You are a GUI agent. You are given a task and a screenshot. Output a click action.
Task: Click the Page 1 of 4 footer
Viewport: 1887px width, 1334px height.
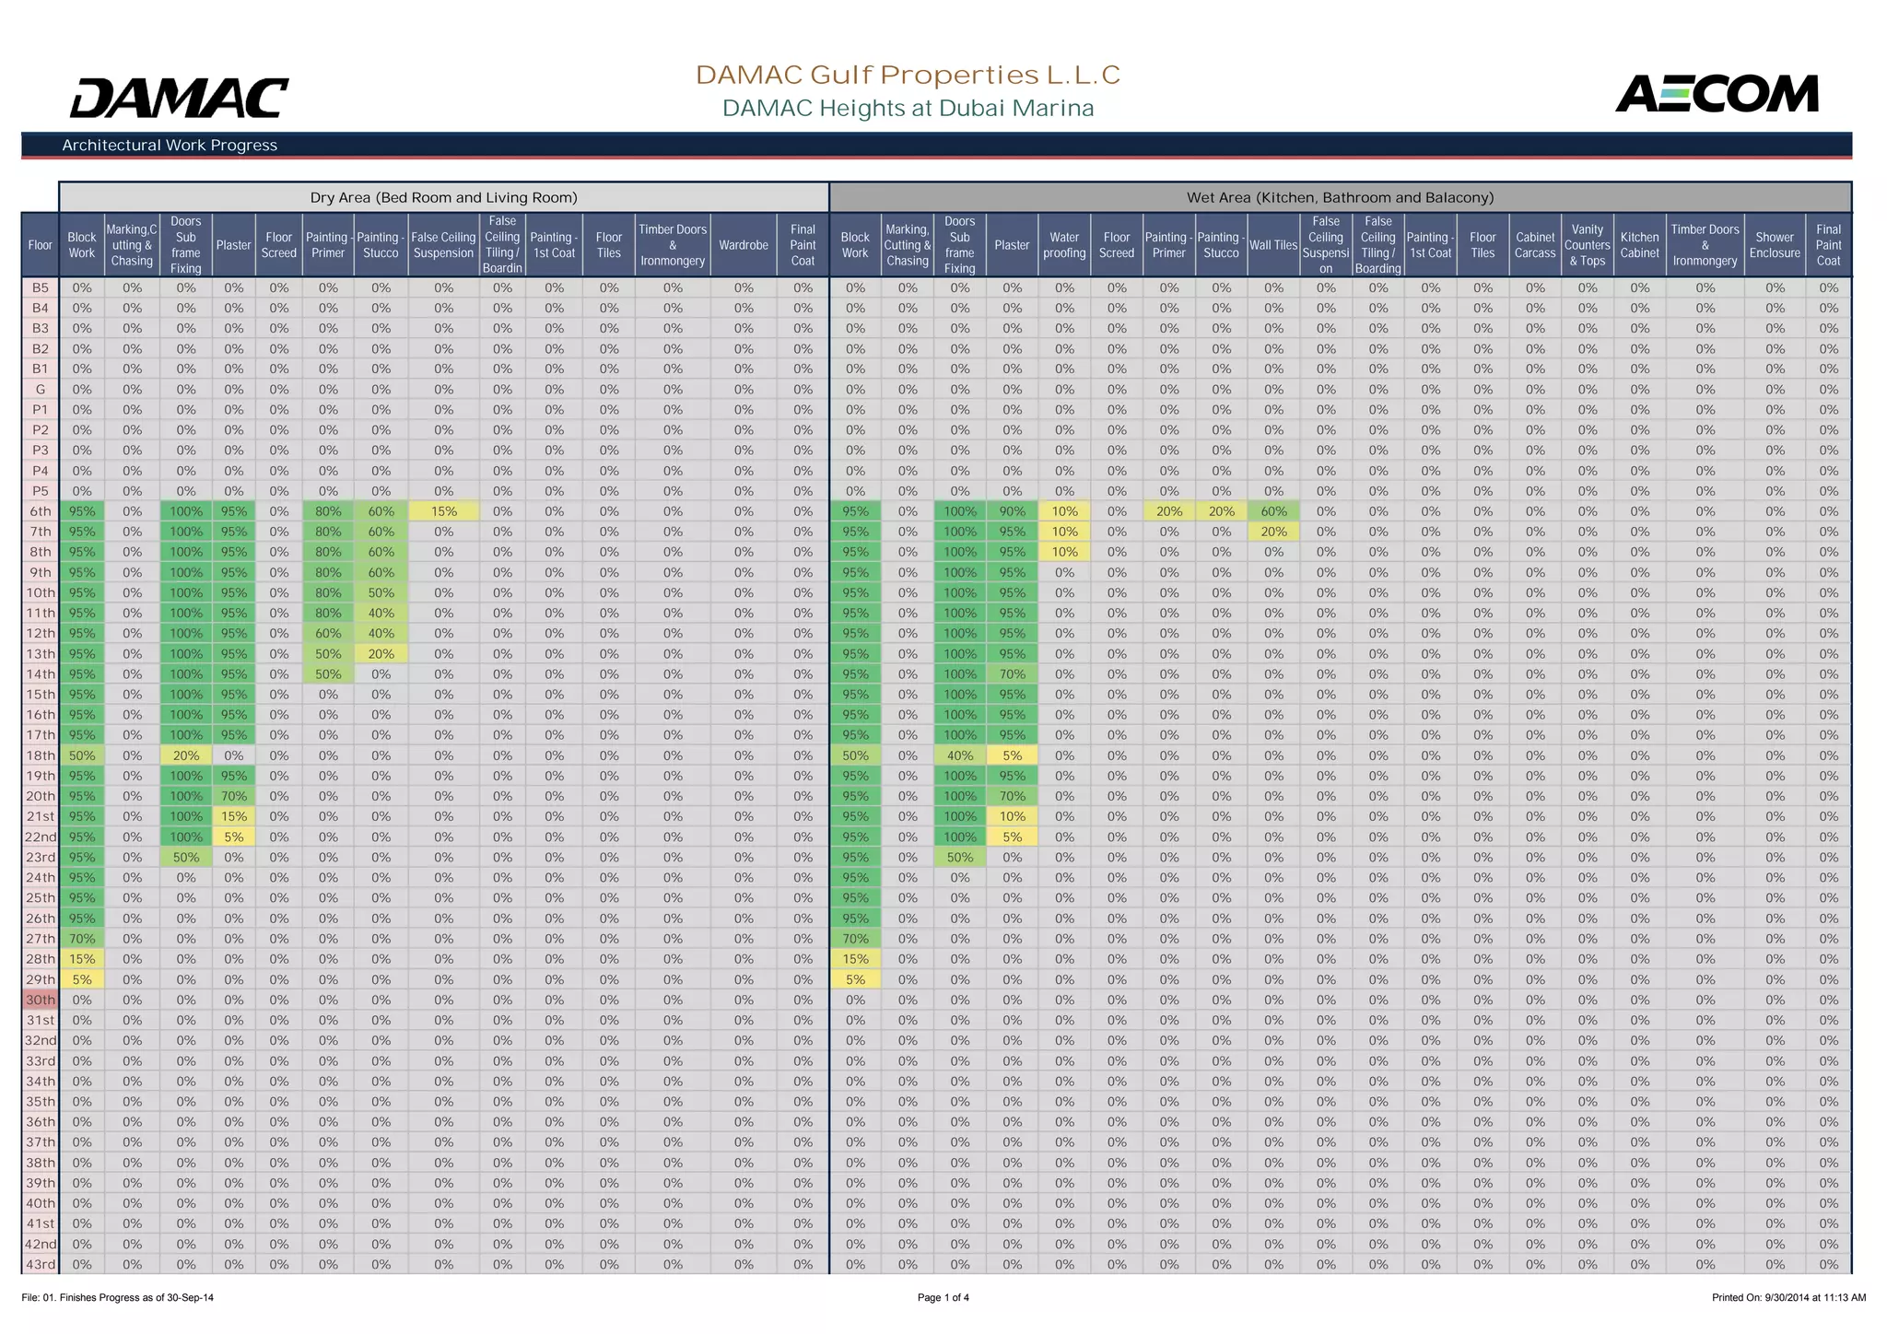[x=943, y=1297]
